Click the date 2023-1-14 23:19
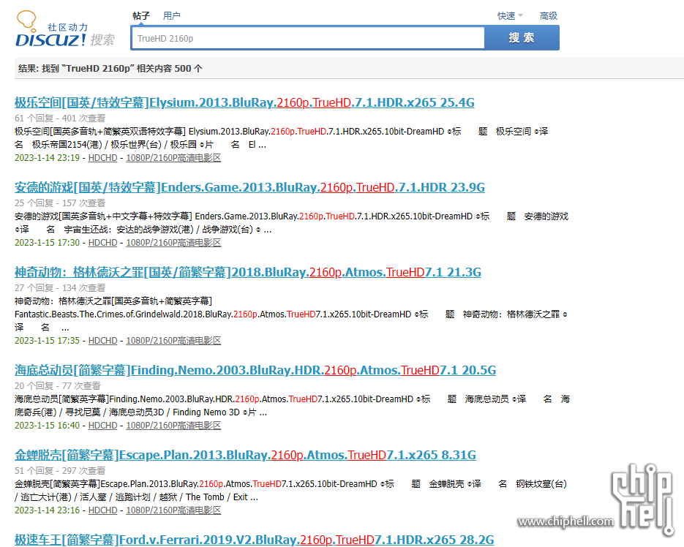The image size is (684, 547). 47,158
